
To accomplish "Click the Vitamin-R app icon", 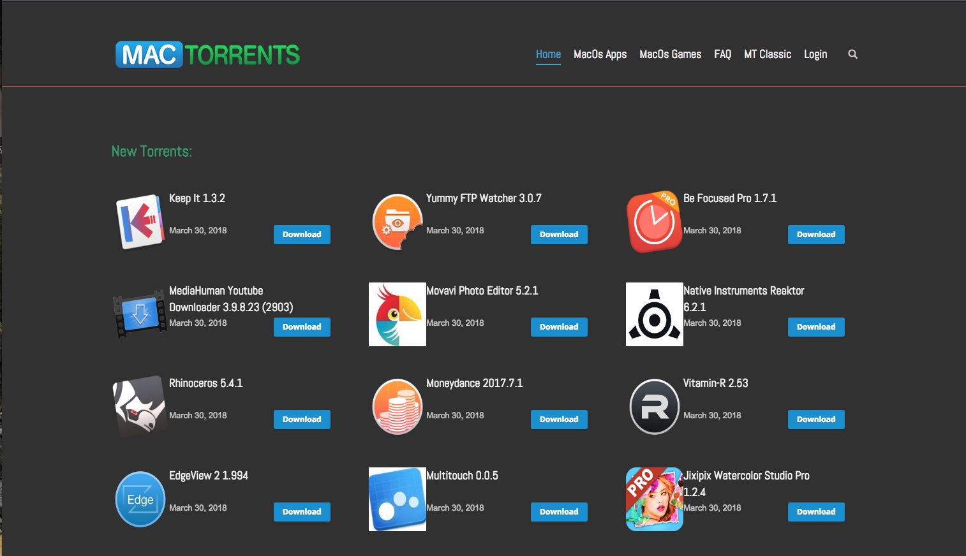I will [x=654, y=407].
